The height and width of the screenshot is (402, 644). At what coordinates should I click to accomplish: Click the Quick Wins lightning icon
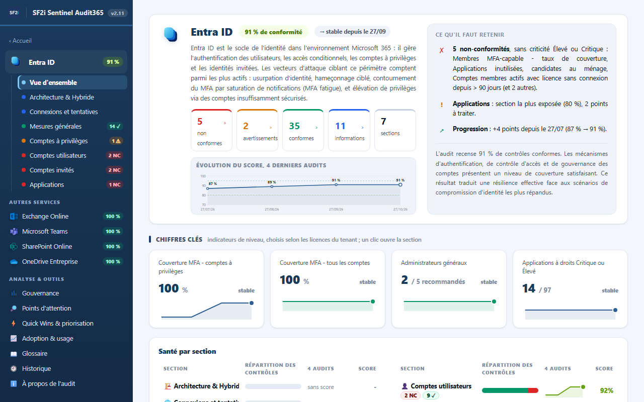tap(14, 324)
